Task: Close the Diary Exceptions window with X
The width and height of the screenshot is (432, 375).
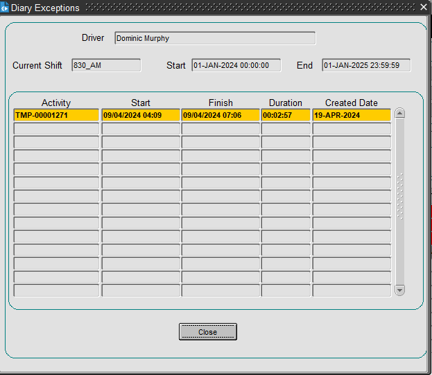Action: tap(424, 7)
